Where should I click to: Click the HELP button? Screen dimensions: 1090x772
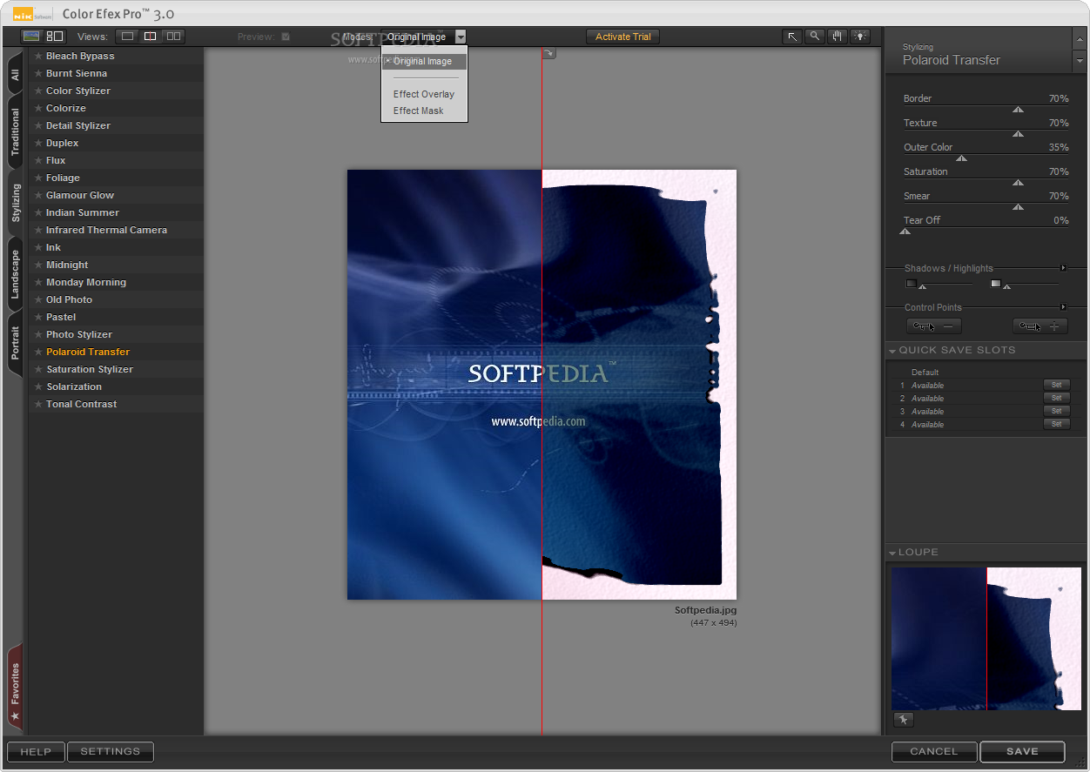coord(36,752)
